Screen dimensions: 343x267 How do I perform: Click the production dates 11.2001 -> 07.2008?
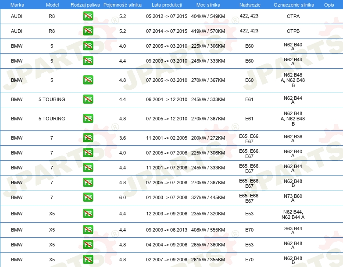click(x=167, y=168)
